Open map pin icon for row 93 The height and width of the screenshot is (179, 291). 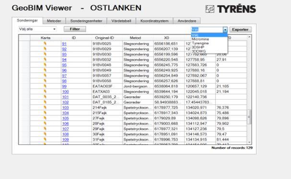tap(45, 54)
